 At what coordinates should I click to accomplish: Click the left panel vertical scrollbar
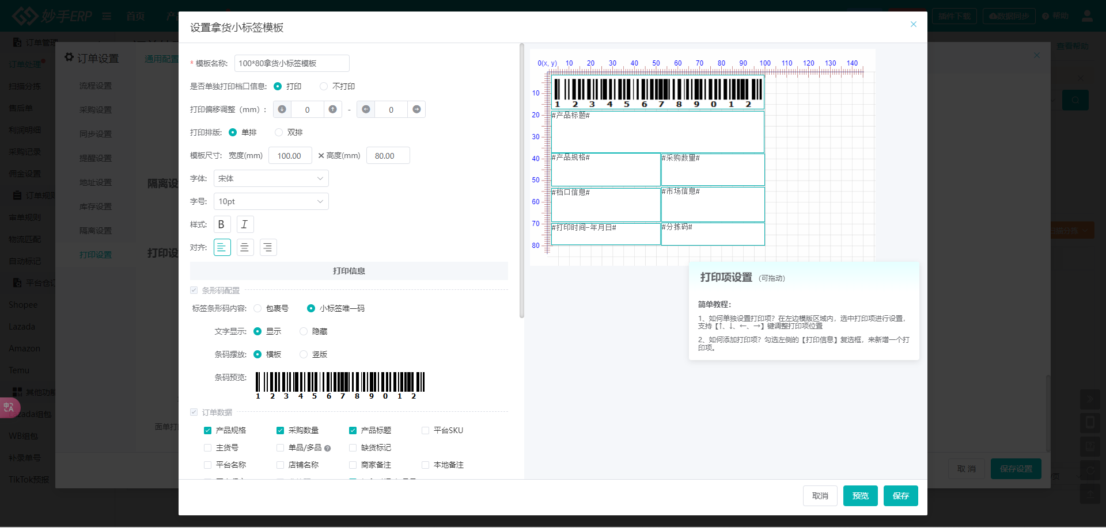point(522,180)
